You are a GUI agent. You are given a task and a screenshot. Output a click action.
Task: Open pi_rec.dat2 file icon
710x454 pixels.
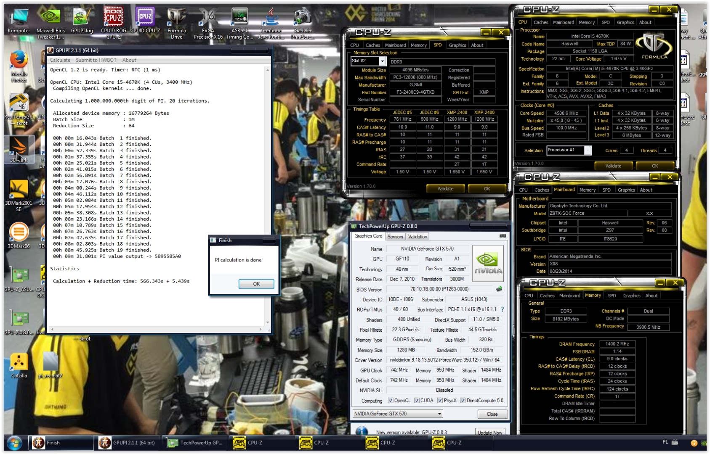point(50,365)
